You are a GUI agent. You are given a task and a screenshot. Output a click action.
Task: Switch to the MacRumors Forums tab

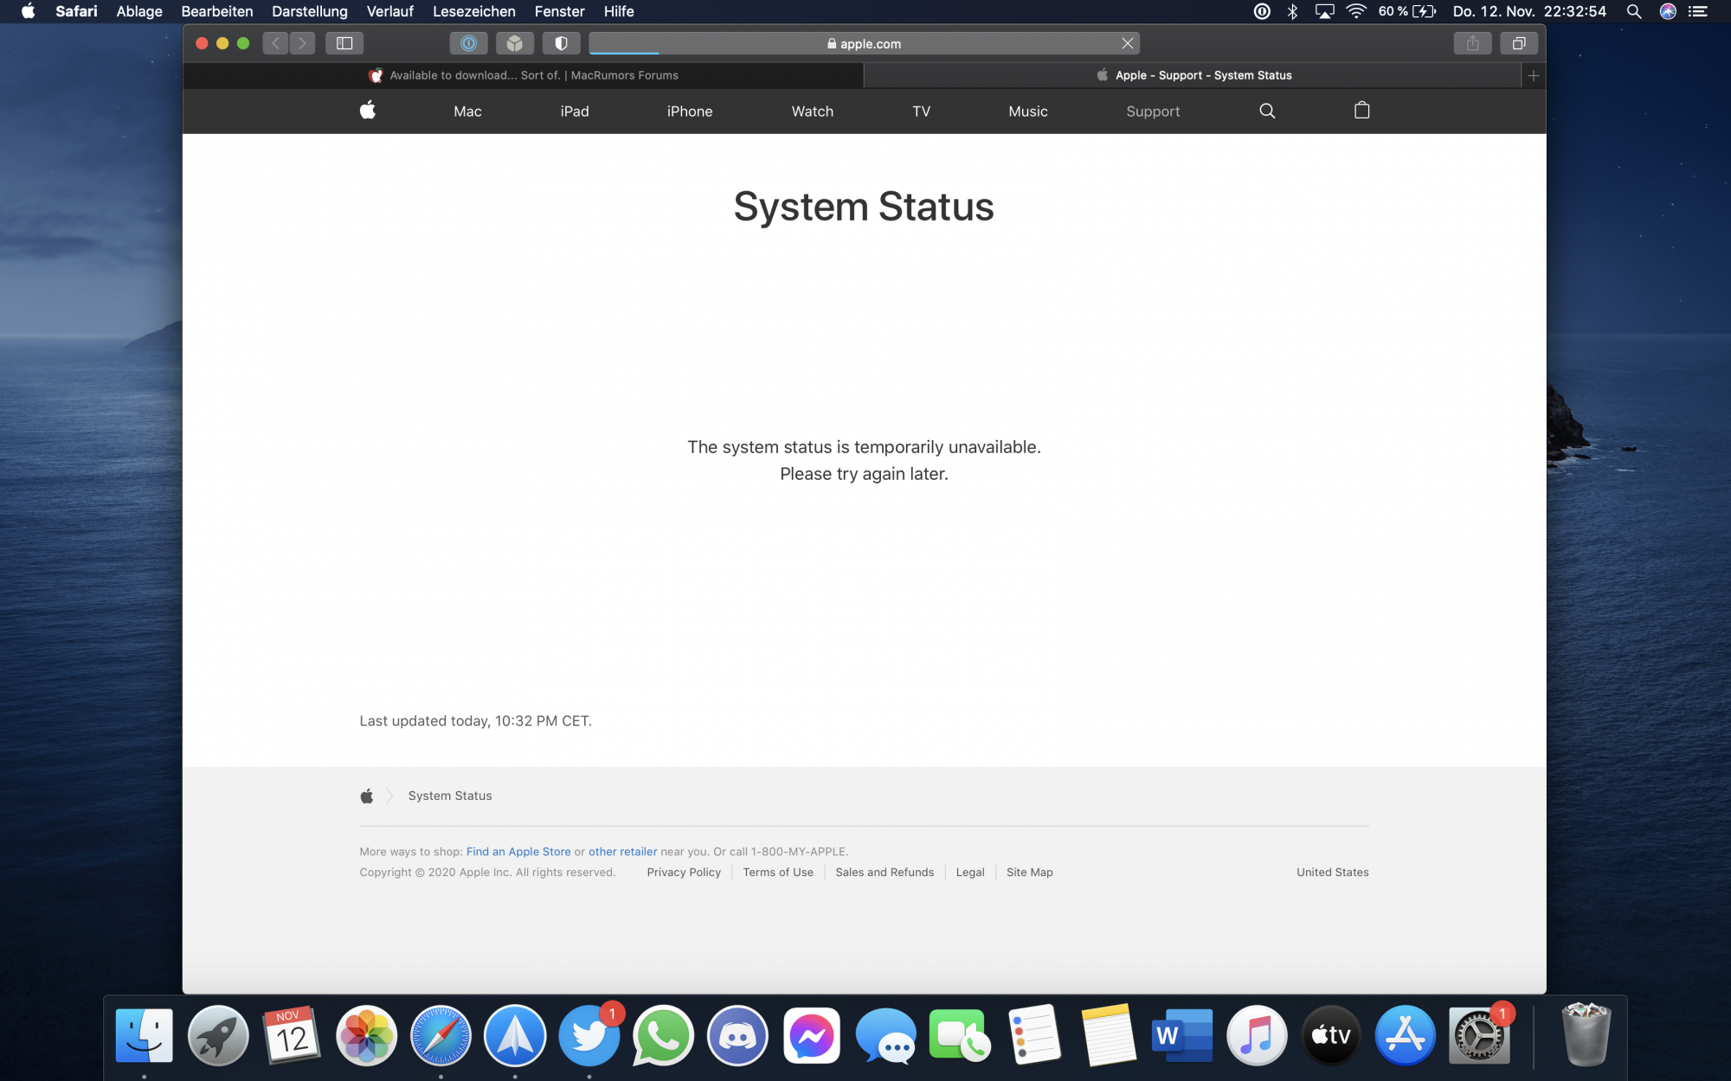click(x=524, y=76)
